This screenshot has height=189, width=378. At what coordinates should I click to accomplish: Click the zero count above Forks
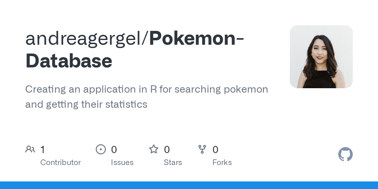pyautogui.click(x=215, y=149)
